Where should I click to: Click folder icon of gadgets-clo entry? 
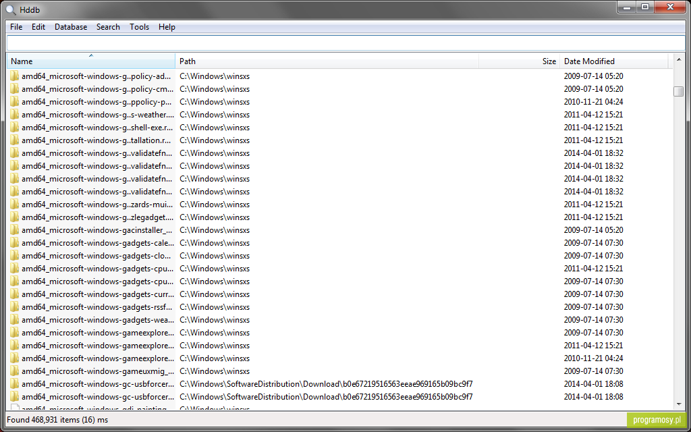tap(15, 256)
